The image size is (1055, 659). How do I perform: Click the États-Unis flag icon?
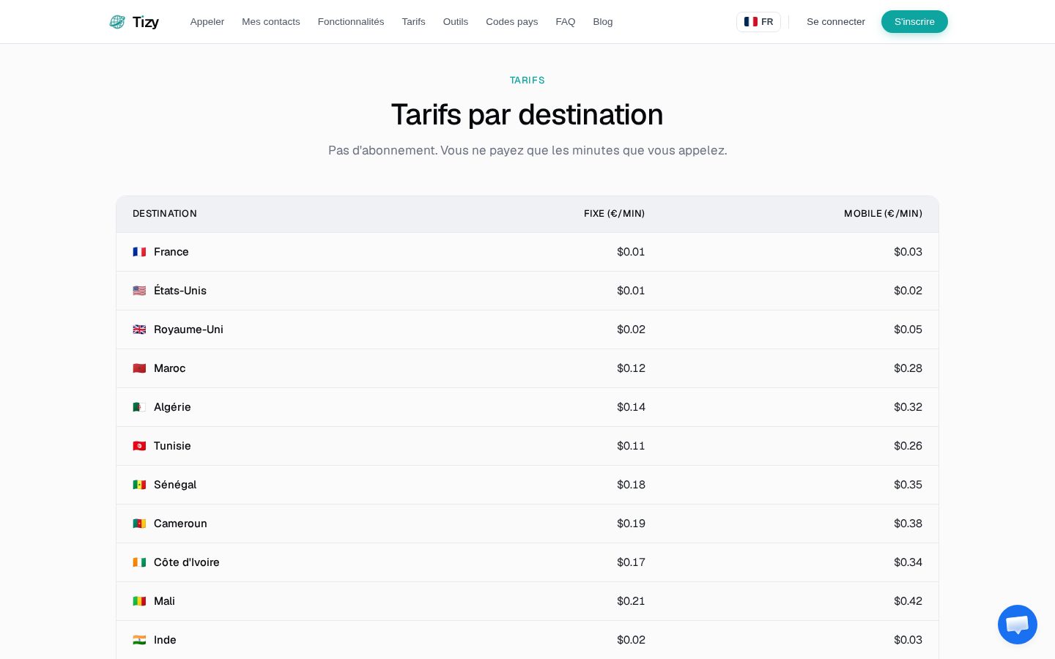139,291
